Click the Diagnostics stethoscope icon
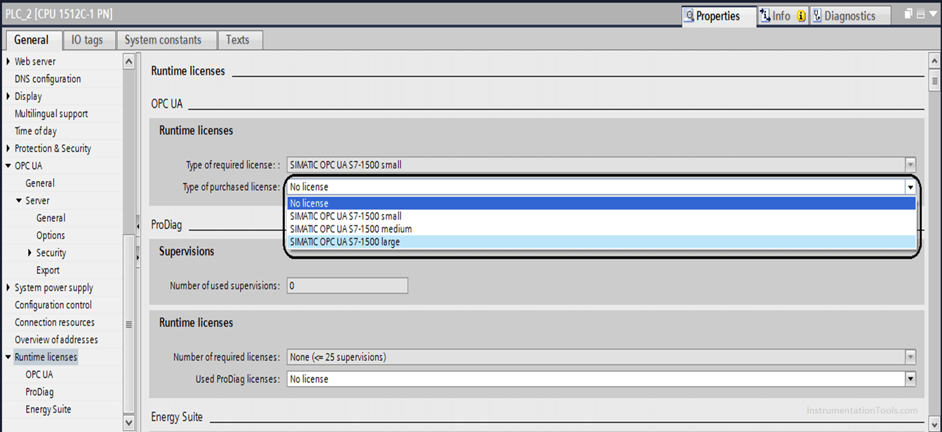This screenshot has height=432, width=942. [817, 16]
